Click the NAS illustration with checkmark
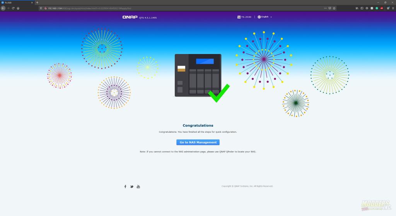Screen dimensions: 396x216 point(202,78)
